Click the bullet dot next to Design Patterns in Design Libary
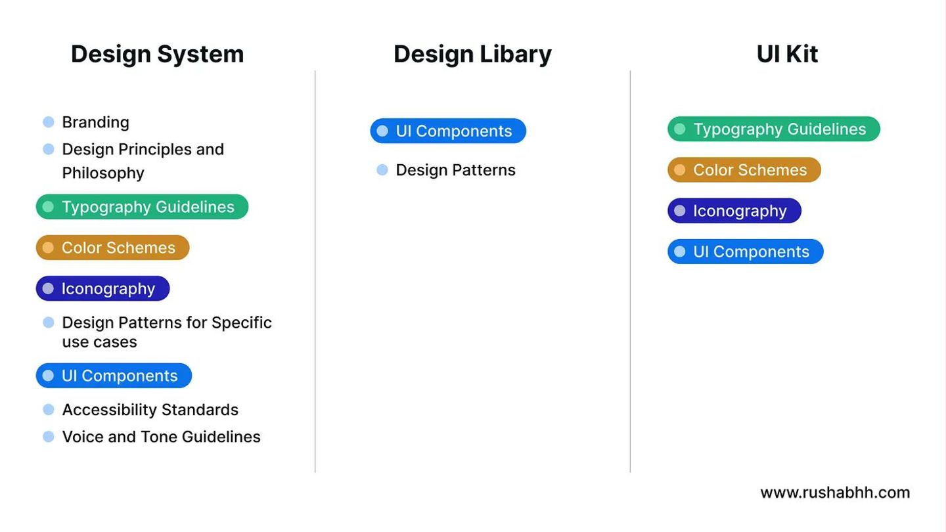 [382, 170]
